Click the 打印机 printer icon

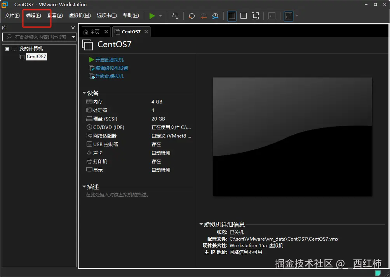pos(89,162)
